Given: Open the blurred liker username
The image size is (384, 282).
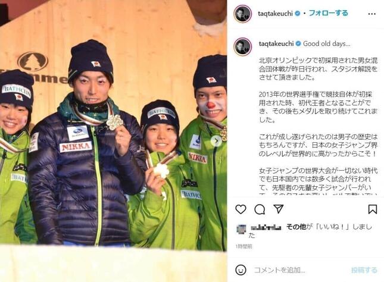Looking at the screenshot, I should (x=266, y=227).
